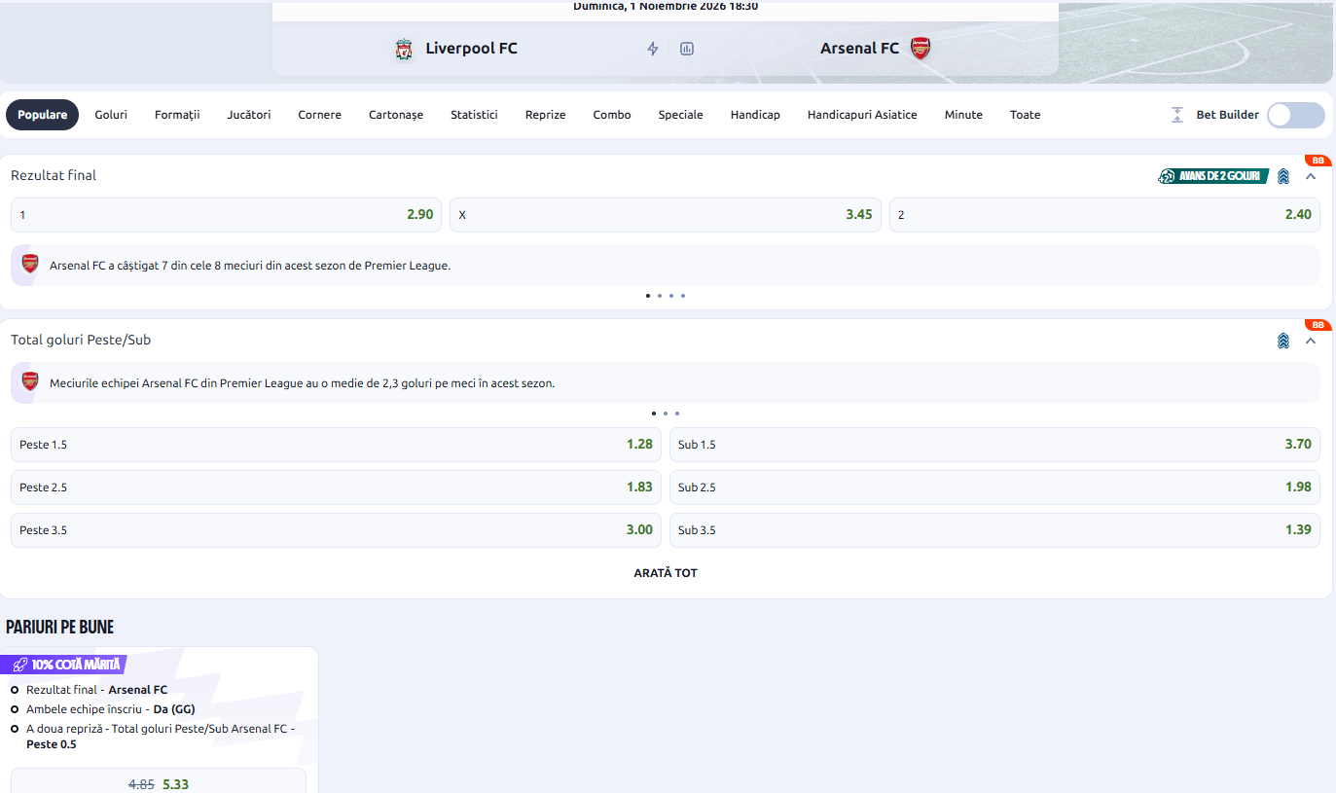
Task: Click the BB badge on Total goluri
Action: pos(1318,325)
